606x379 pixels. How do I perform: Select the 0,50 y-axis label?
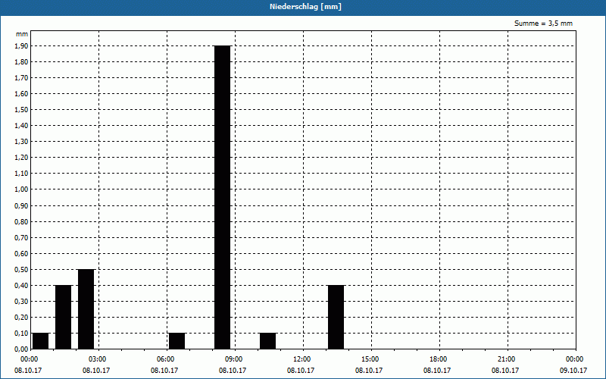tap(21, 270)
